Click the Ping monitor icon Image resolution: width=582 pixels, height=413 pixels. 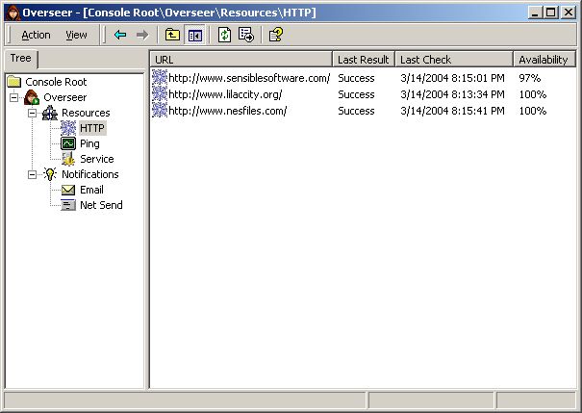pos(68,143)
